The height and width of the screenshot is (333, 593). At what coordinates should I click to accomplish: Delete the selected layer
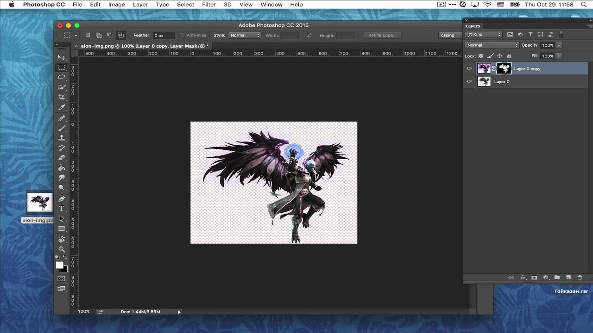click(580, 277)
